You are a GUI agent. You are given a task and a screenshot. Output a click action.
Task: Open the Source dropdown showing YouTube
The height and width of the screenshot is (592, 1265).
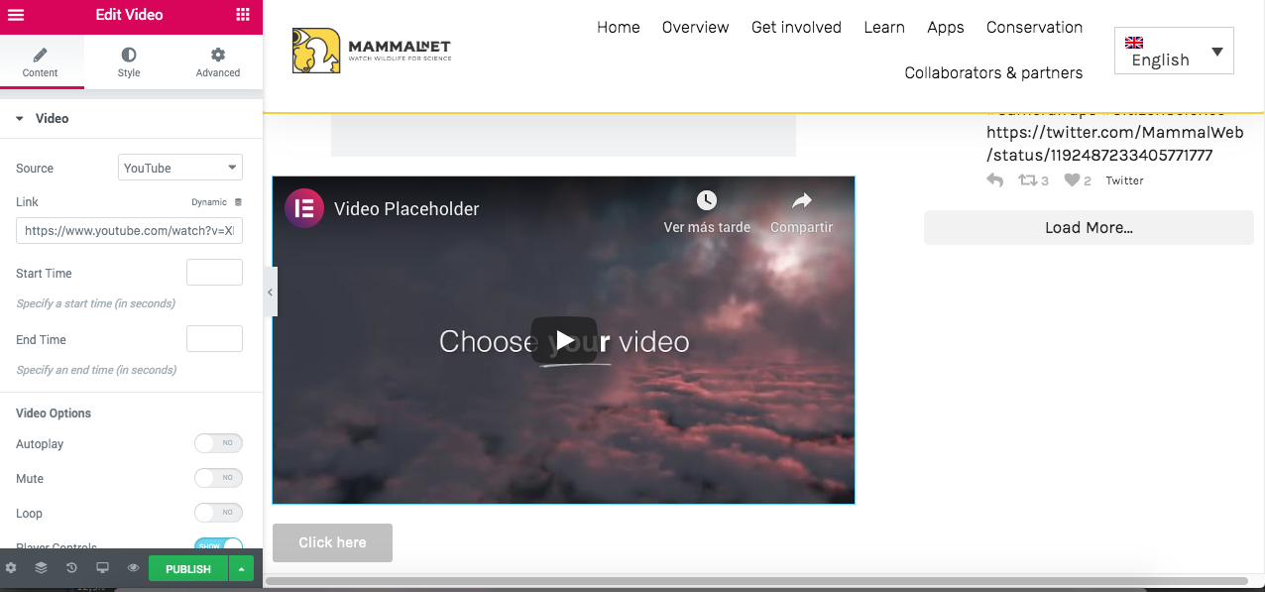click(x=180, y=168)
